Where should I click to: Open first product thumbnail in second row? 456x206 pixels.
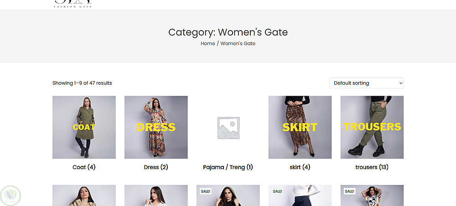pyautogui.click(x=84, y=196)
